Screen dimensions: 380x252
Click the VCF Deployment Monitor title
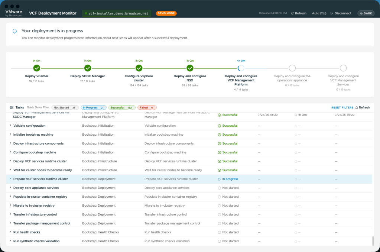point(53,13)
